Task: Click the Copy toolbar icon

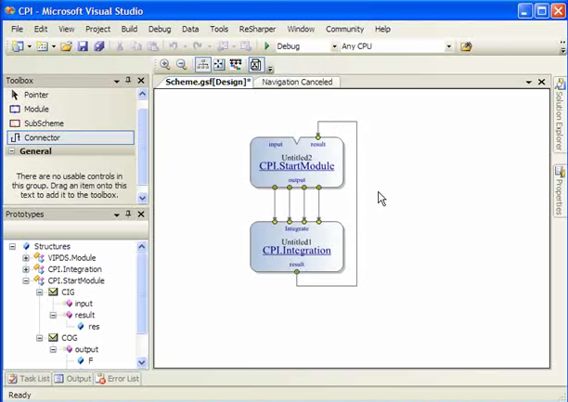Action: point(136,46)
